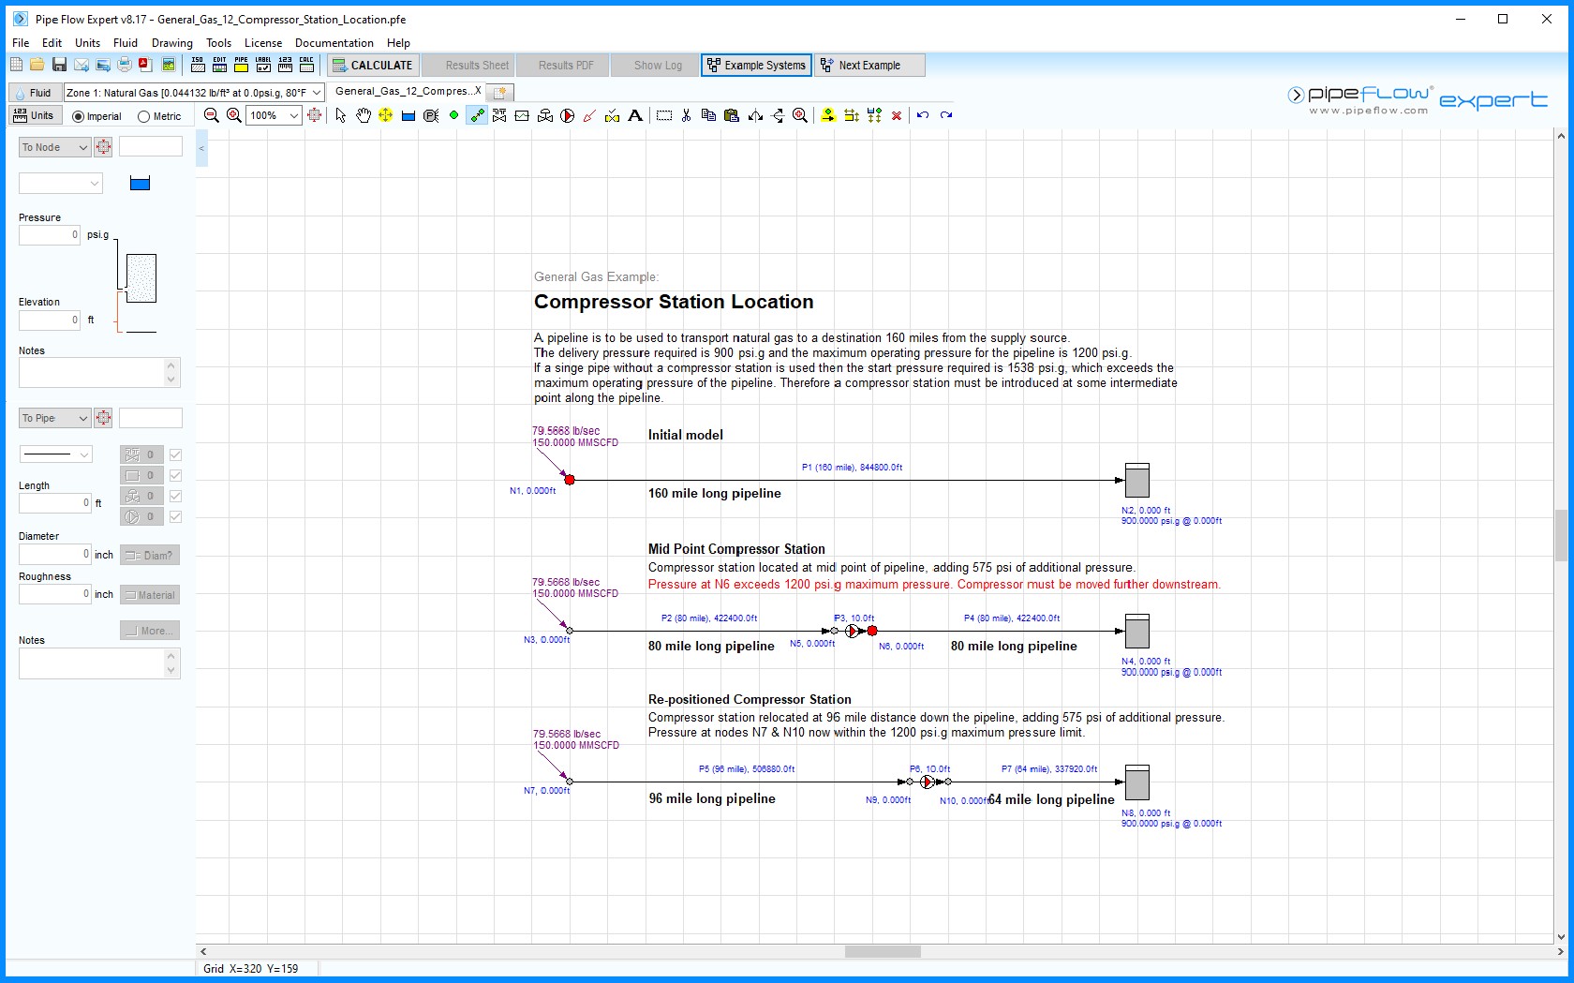This screenshot has height=983, width=1574.
Task: Click the zoom in magnifier icon
Action: (x=233, y=115)
